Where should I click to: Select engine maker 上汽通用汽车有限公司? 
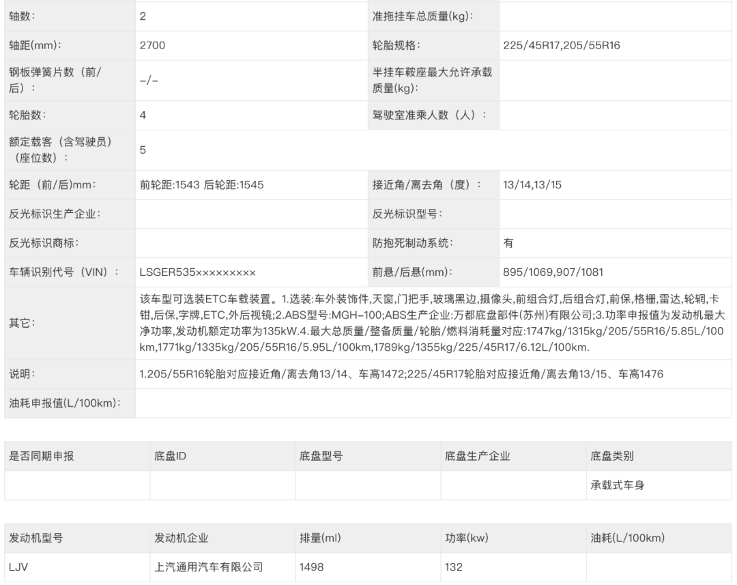coord(208,568)
